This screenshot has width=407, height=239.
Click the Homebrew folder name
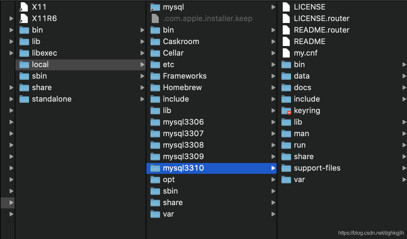click(182, 88)
